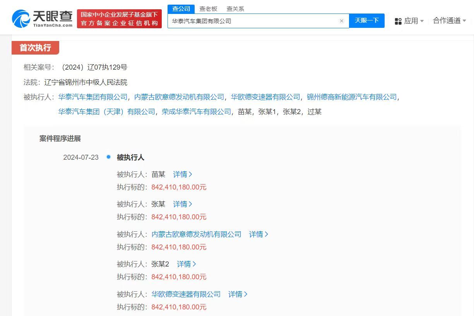
Task: Click the Tianyancha logo icon
Action: click(21, 19)
